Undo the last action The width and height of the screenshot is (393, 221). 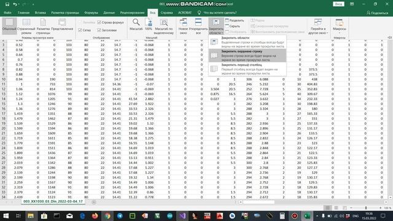[15, 4]
